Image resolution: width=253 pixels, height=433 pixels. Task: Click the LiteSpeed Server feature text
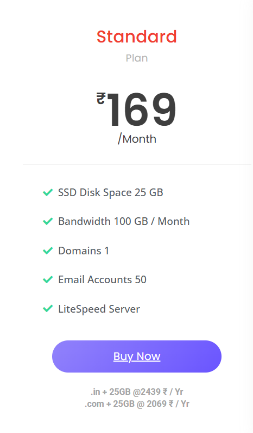[99, 309]
